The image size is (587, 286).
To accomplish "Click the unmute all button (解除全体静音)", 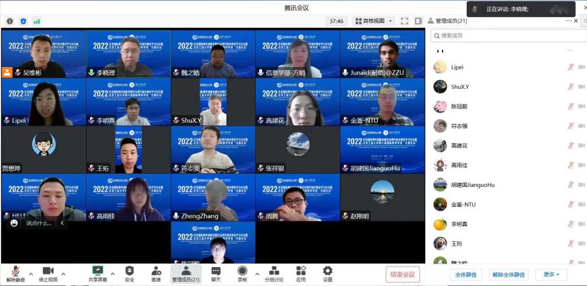I will click(508, 275).
